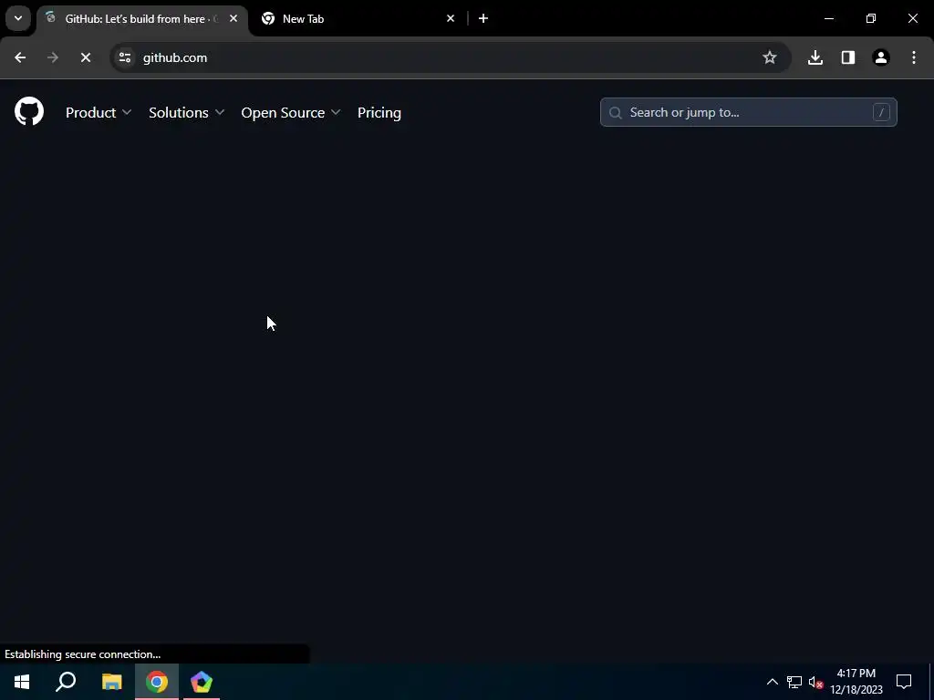Close the Chrome window
Viewport: 934px width, 700px height.
point(912,18)
